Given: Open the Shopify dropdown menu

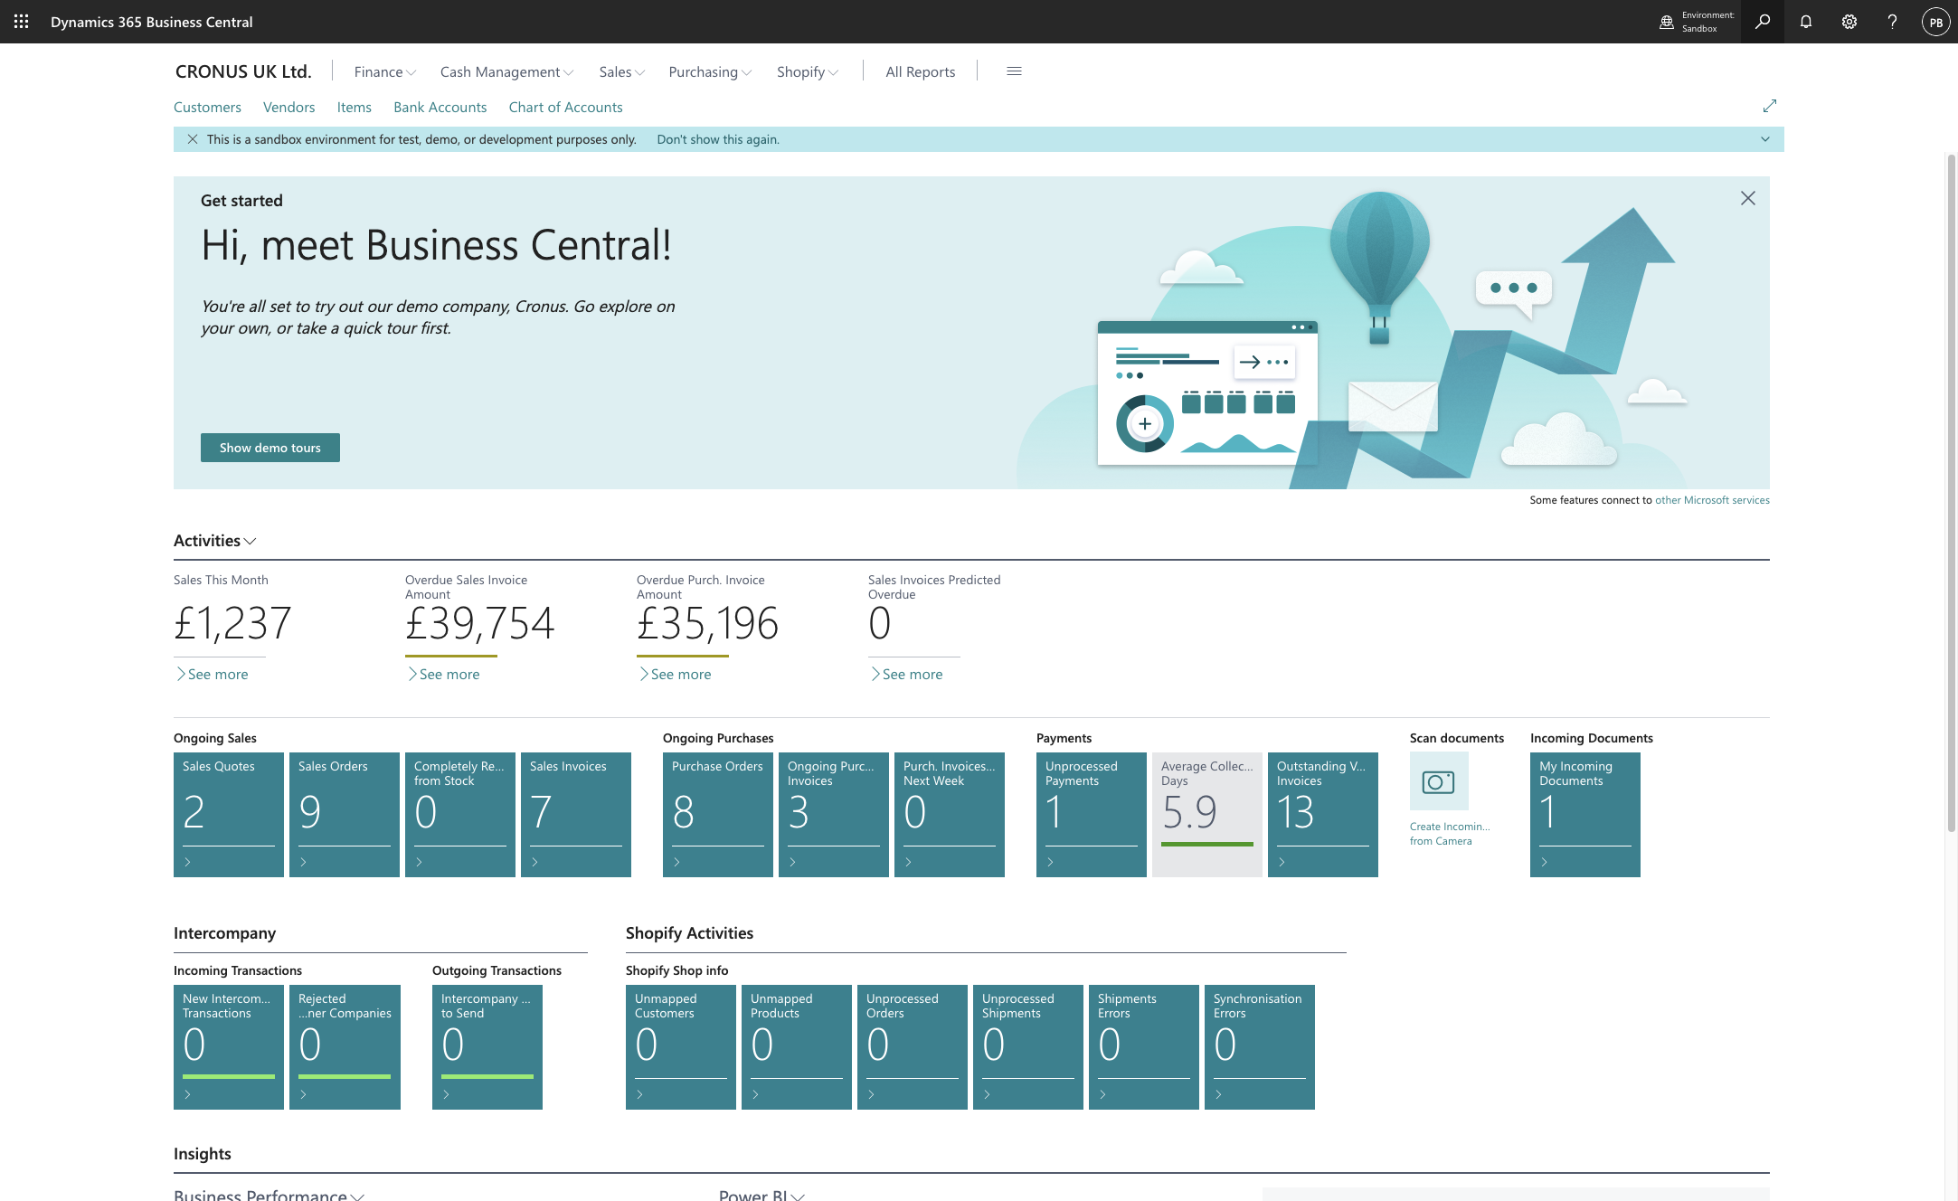Looking at the screenshot, I should click(808, 71).
